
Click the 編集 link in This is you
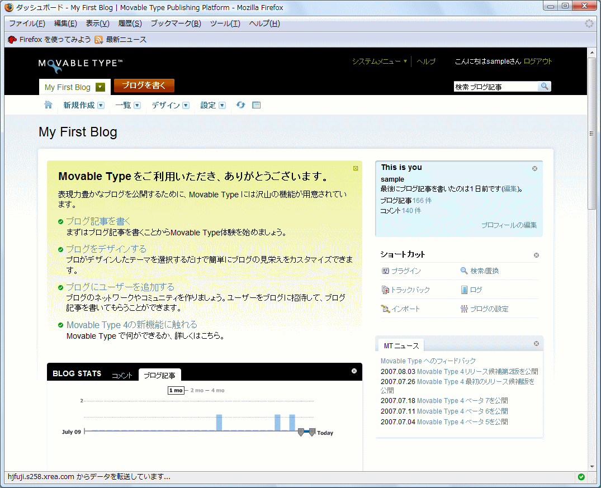(510, 188)
